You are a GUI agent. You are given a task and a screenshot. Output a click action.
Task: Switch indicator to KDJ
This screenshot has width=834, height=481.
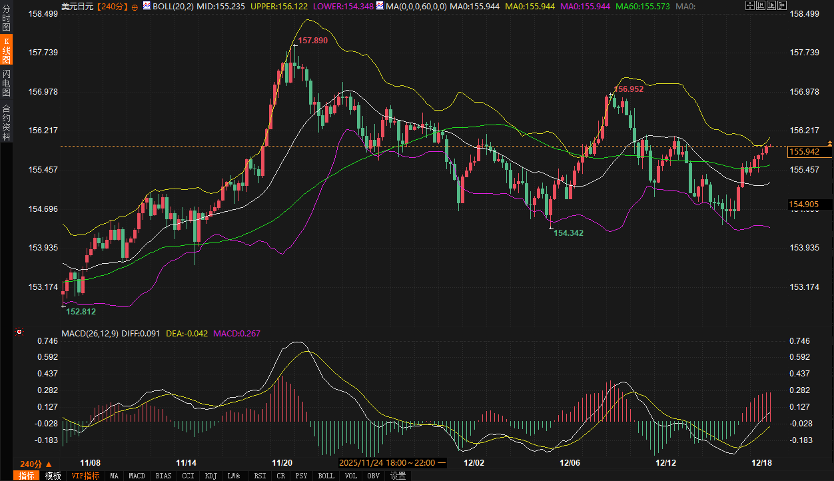pyautogui.click(x=211, y=476)
